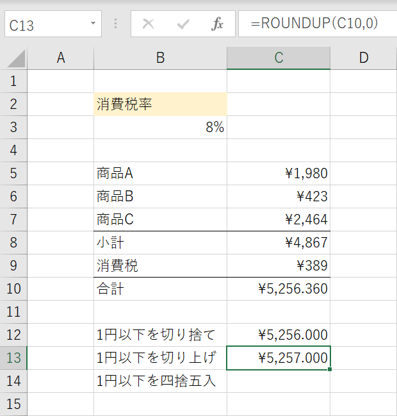Open the Insert Function fx dialog
Image resolution: width=397 pixels, height=416 pixels.
pyautogui.click(x=217, y=24)
